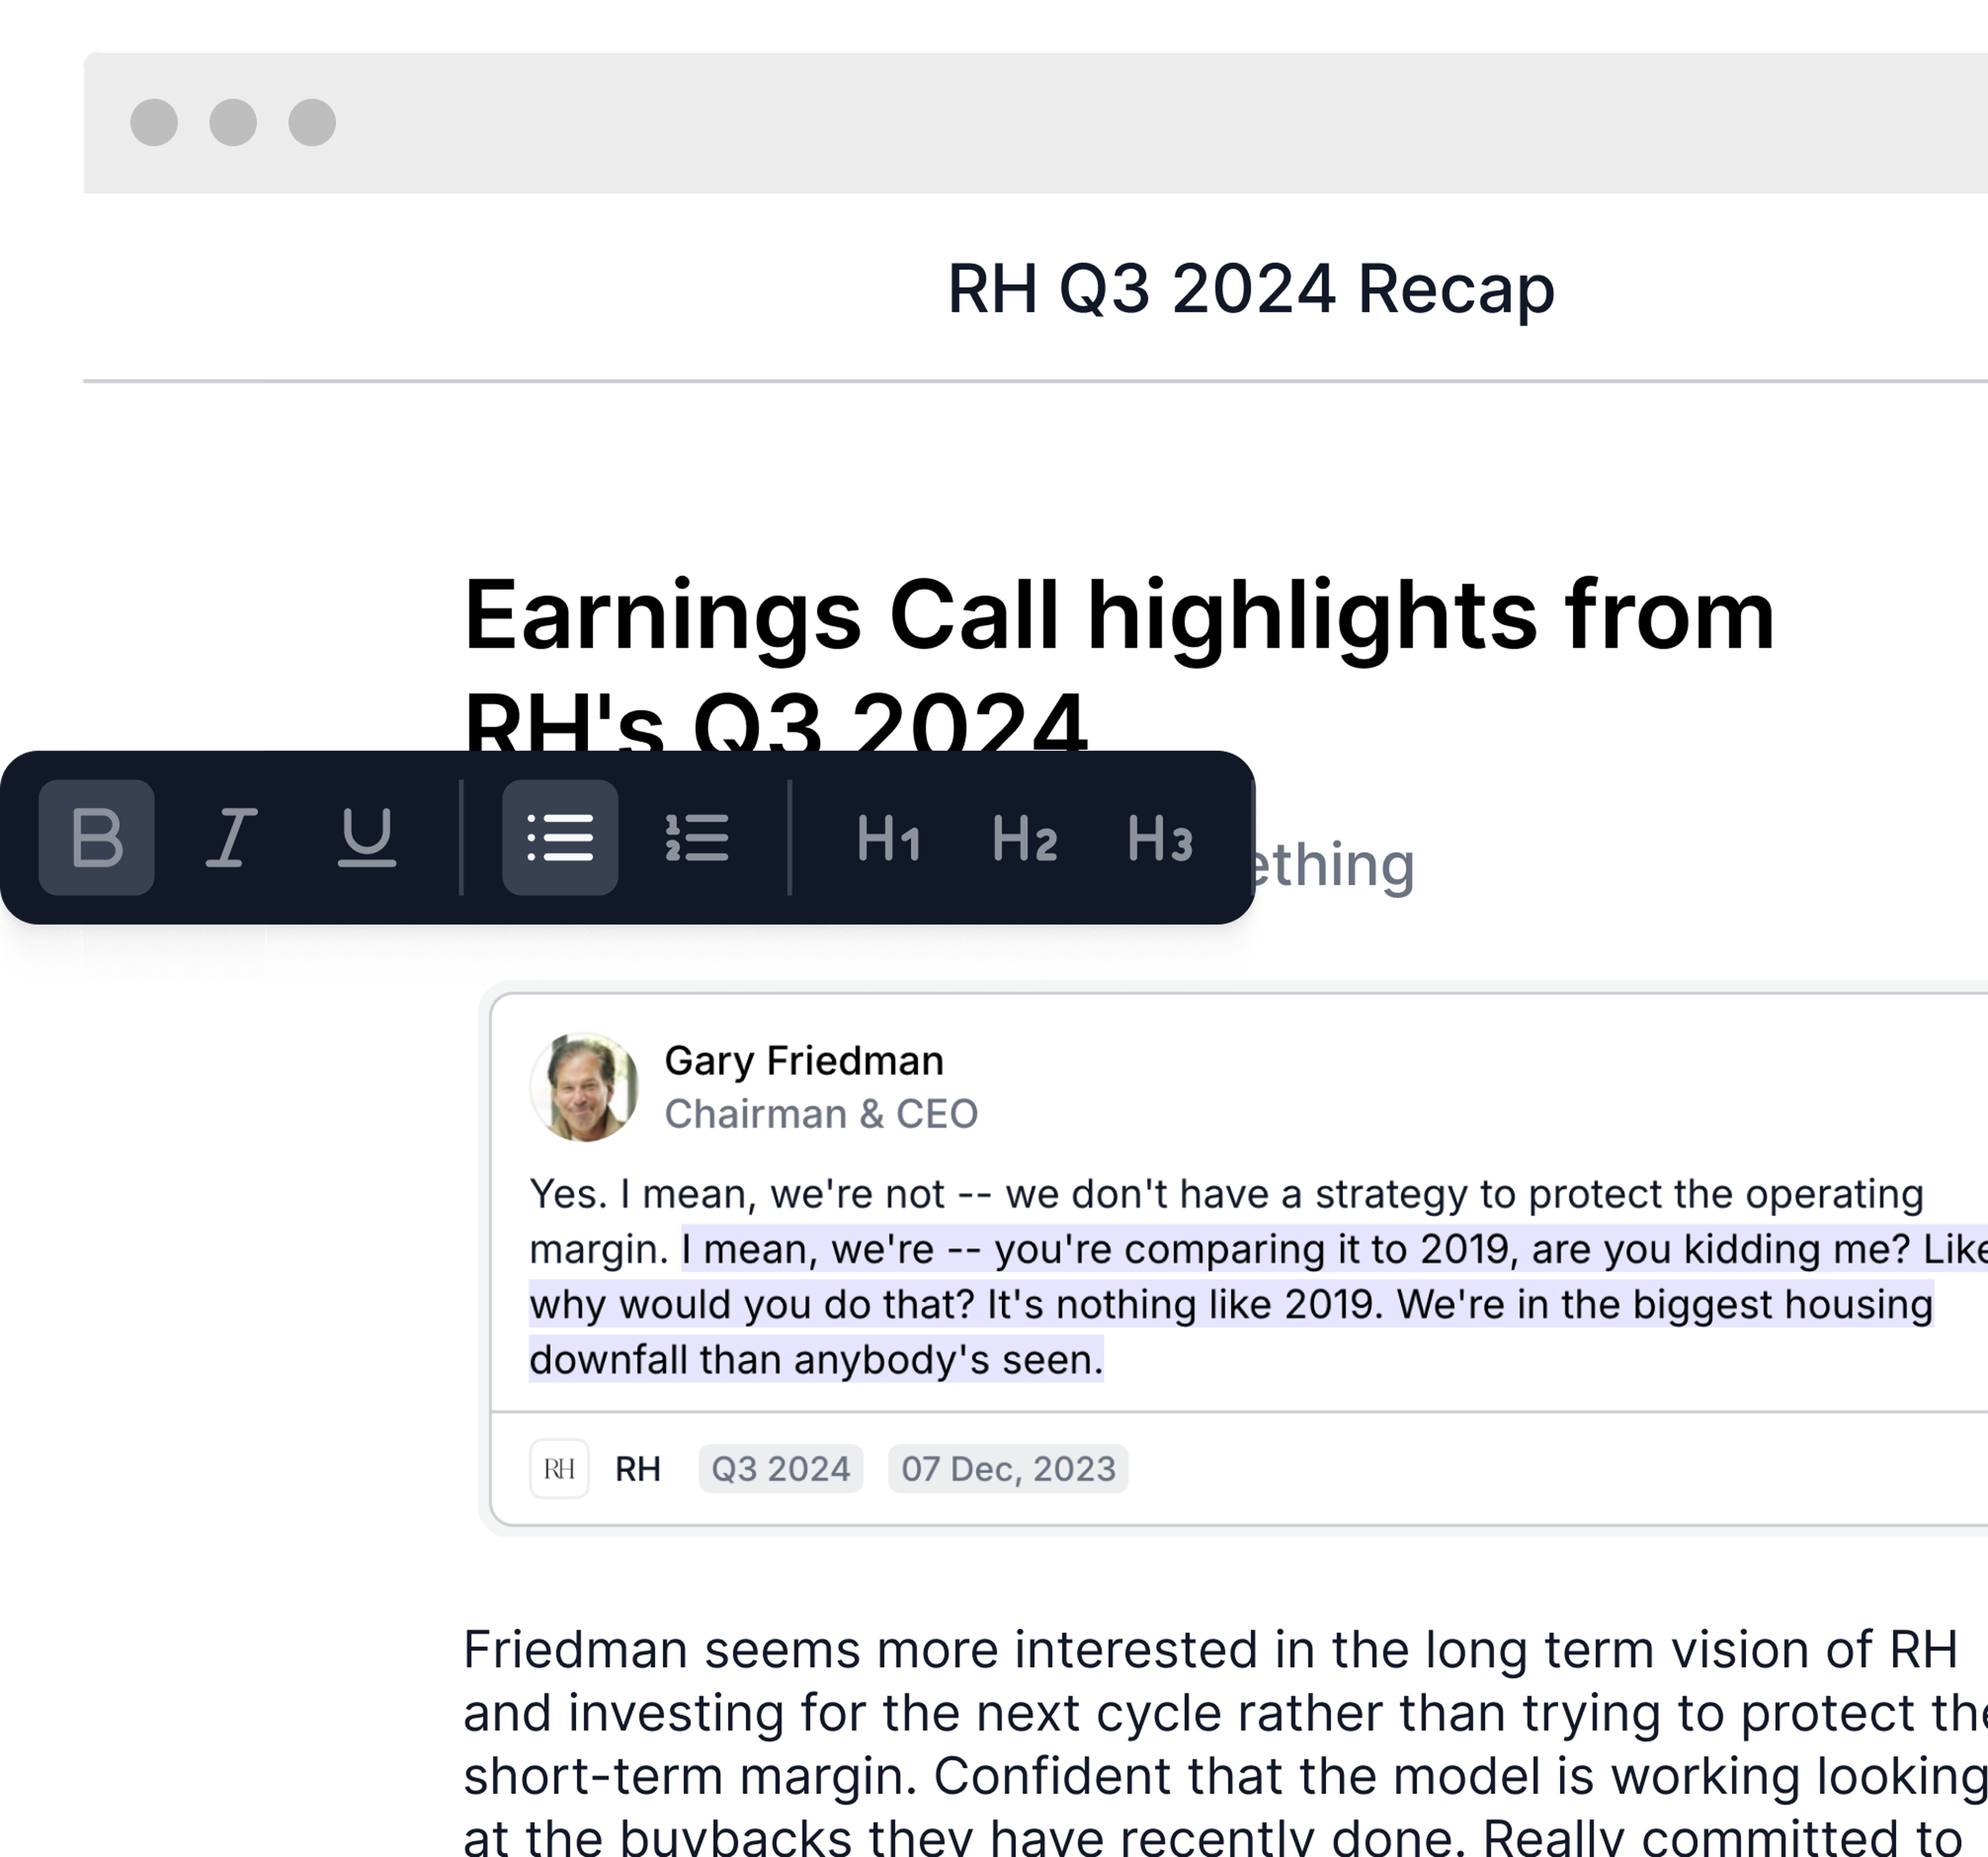The width and height of the screenshot is (1988, 1857).
Task: Click the Friedman long term vision paragraph
Action: tap(1225, 1743)
